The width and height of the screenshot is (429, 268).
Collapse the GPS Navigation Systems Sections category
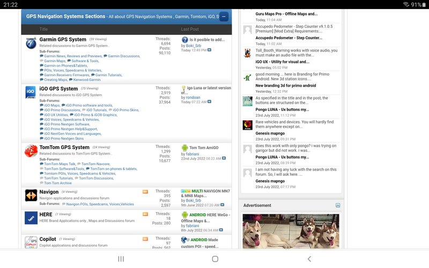pos(224,17)
